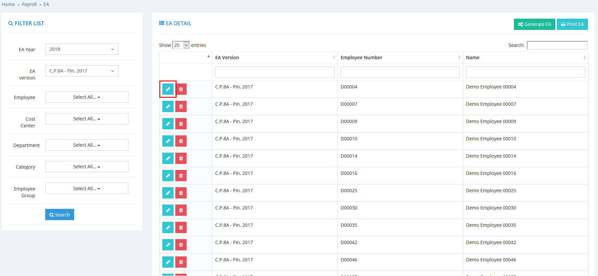Remove EA record of employee D00025
The width and height of the screenshot is (598, 276).
181,193
